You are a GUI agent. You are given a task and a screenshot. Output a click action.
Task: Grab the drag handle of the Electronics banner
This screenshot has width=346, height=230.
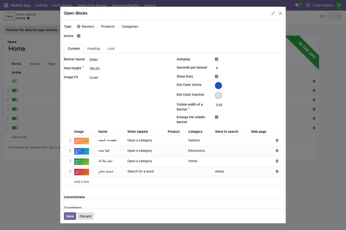[x=70, y=151]
